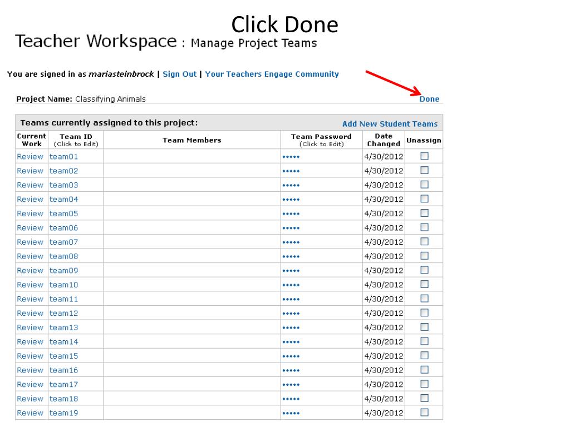Select the Classifying Animals project name
The image size is (570, 427).
(111, 99)
